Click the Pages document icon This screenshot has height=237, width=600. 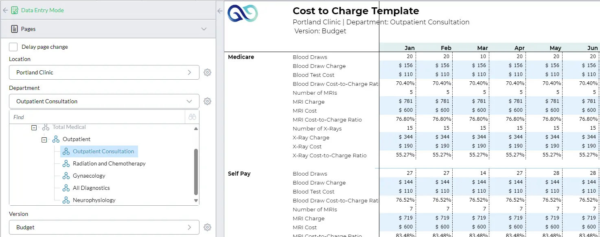14,29
